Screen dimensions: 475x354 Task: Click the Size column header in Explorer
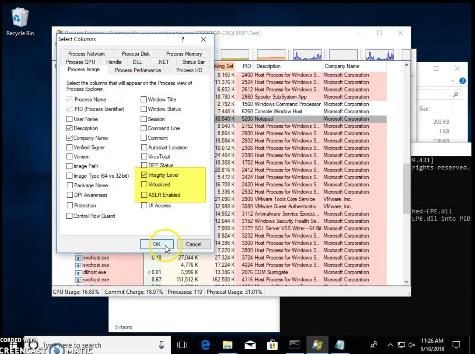pos(424,108)
